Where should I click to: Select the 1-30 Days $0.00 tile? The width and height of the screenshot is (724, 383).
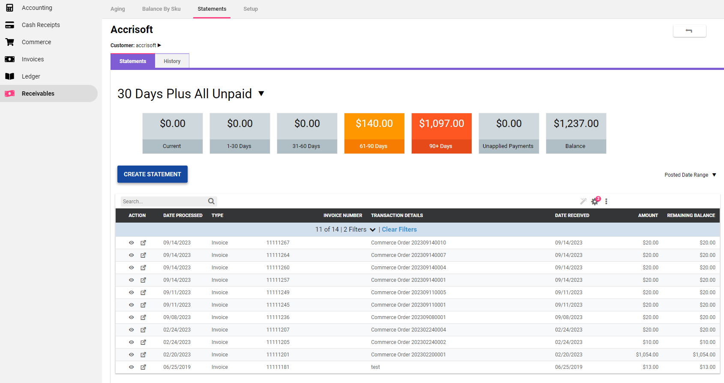[x=240, y=133]
